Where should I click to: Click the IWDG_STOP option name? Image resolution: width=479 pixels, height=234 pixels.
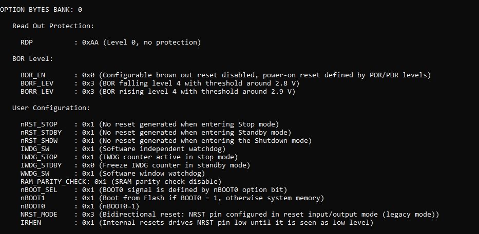tap(39, 157)
